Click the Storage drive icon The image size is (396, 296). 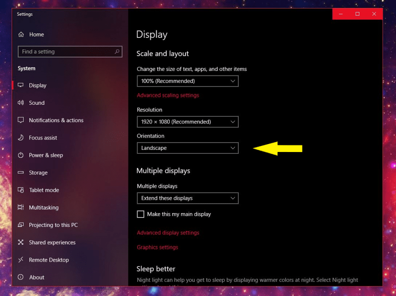pos(20,173)
